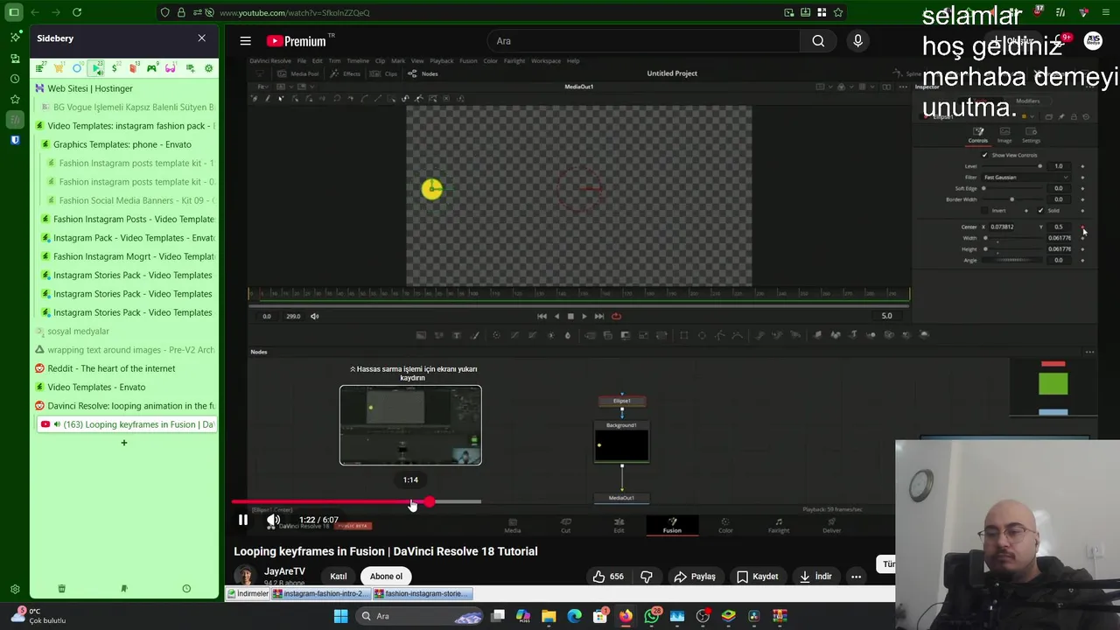Pause the YouTube video
1120x630 pixels.
(x=243, y=520)
